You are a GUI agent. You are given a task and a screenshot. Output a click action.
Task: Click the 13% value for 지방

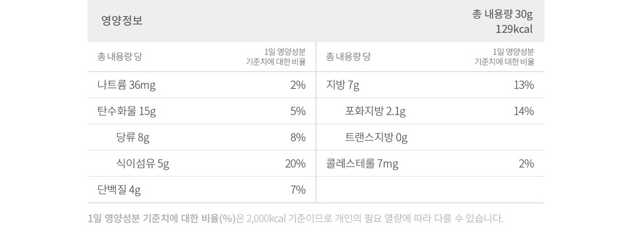524,86
